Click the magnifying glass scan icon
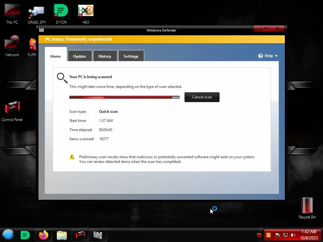This screenshot has width=323, height=242. tap(62, 78)
